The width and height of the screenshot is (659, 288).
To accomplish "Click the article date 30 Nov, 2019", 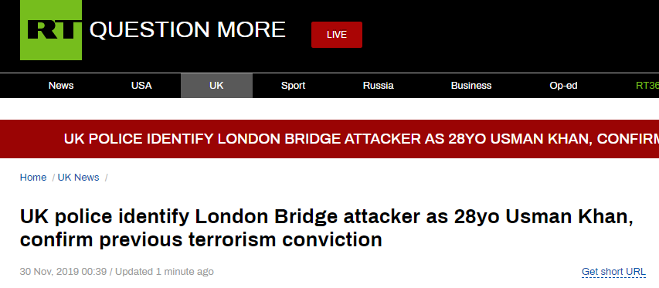I will coord(63,272).
